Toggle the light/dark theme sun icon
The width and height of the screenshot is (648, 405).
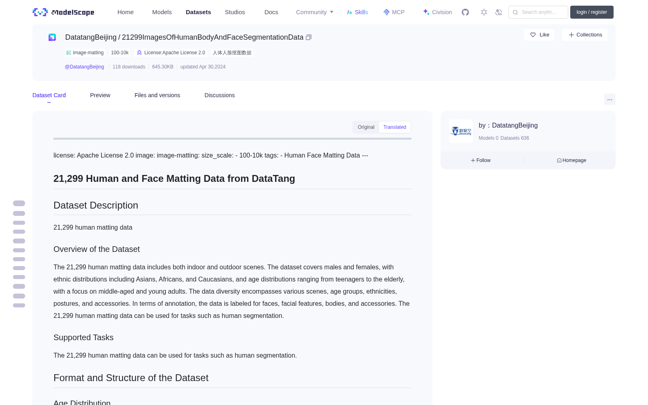point(484,12)
